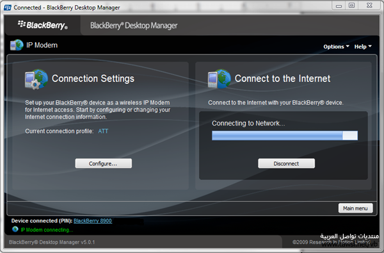The width and height of the screenshot is (384, 253).
Task: Click the Connect to the Internet globe icon
Action: [219, 79]
